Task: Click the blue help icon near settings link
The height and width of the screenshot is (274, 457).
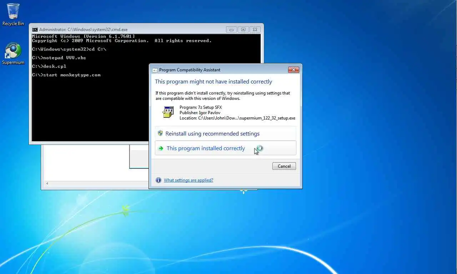Action: click(x=159, y=180)
